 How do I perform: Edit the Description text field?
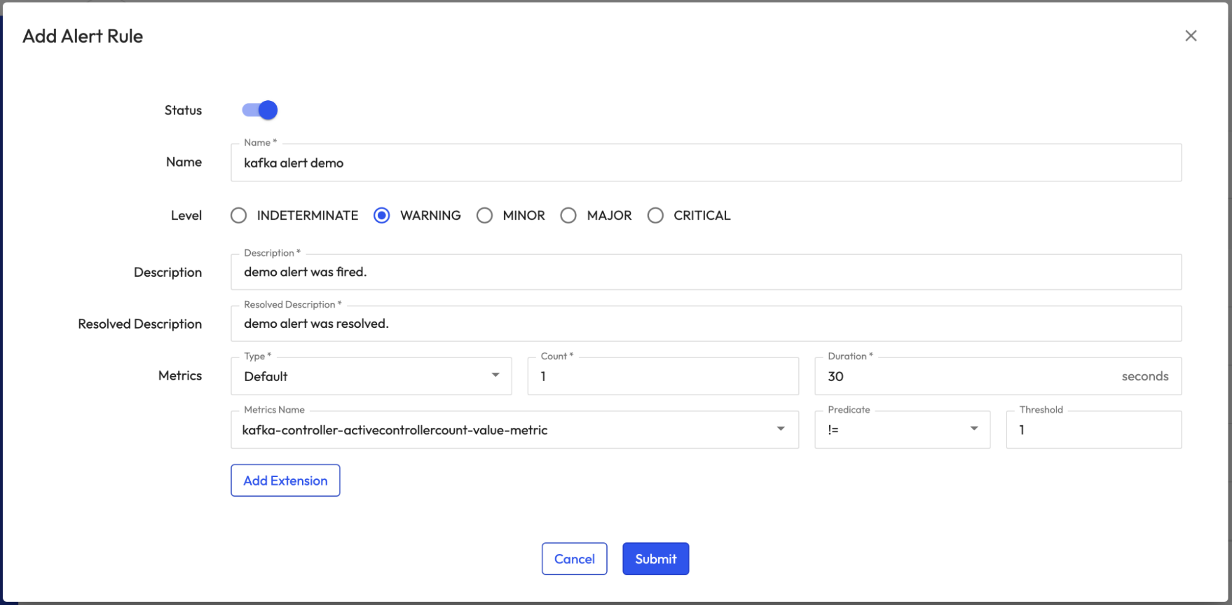(706, 272)
